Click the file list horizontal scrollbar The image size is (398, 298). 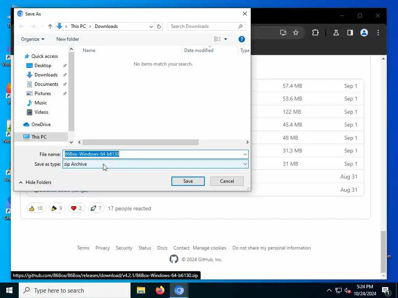click(140, 142)
